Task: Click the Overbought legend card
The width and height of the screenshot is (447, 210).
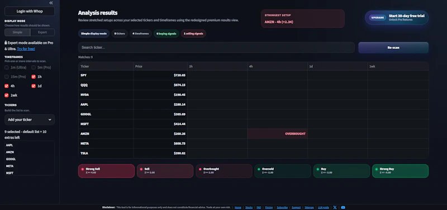Action: pos(224,171)
